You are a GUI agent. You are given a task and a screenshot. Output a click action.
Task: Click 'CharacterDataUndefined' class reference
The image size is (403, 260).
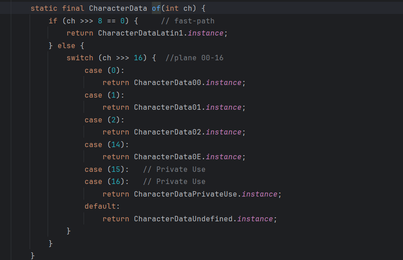(183, 219)
